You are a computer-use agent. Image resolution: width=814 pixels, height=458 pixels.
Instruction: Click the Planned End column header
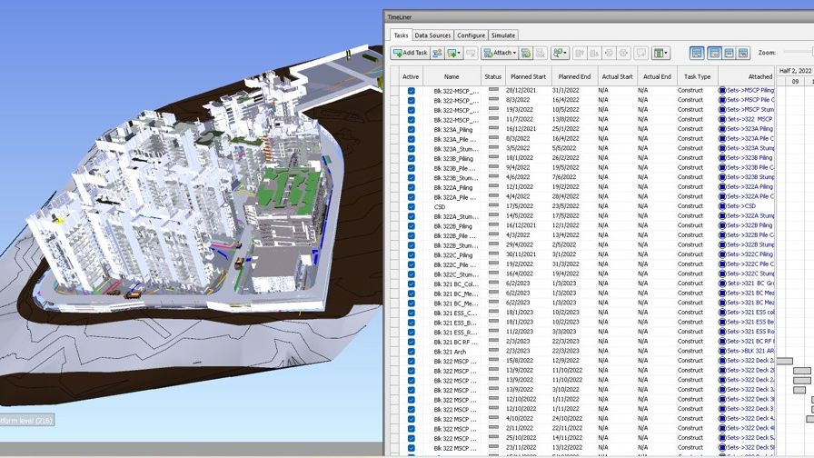[x=574, y=76]
